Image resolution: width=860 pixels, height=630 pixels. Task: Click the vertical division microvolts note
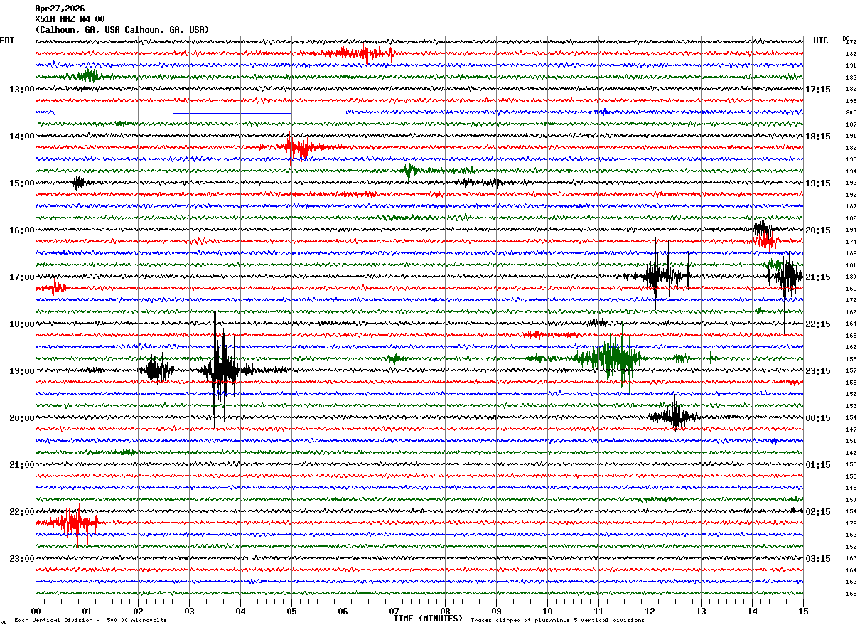pyautogui.click(x=90, y=621)
